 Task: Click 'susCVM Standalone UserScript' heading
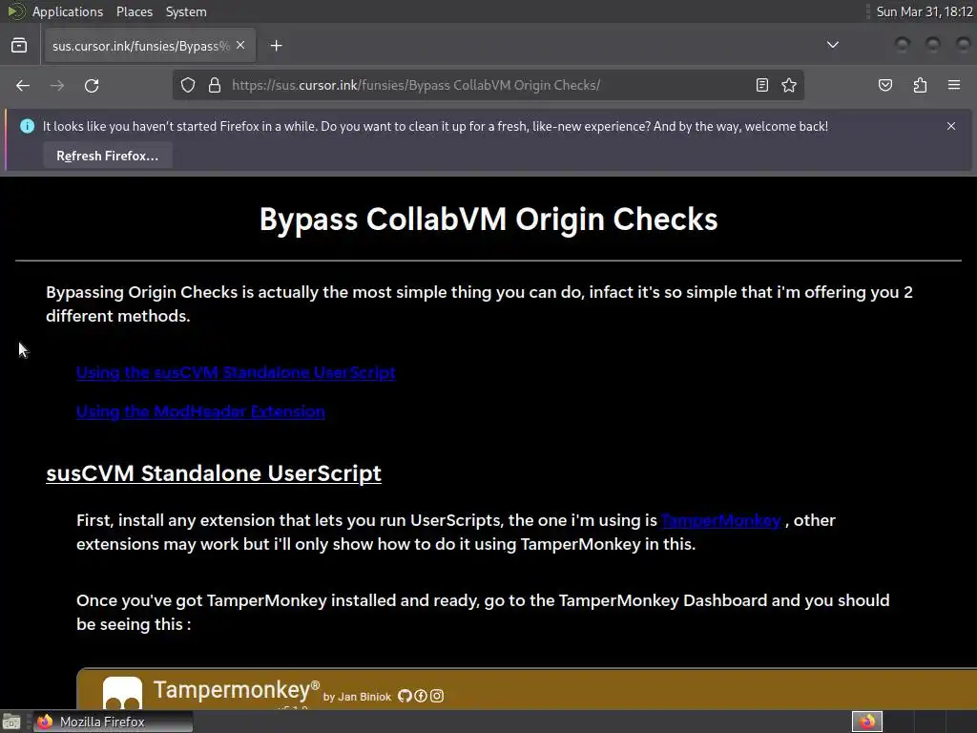pos(214,473)
